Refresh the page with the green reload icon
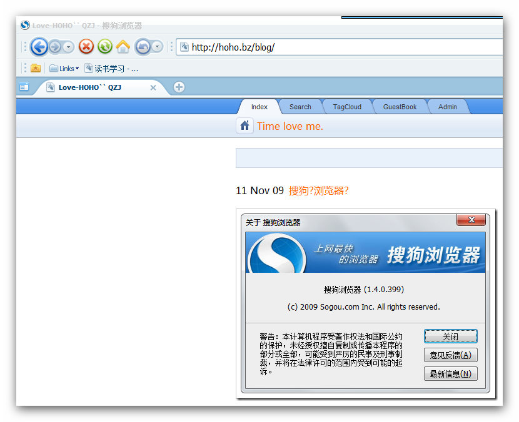This screenshot has height=422, width=519. point(105,47)
